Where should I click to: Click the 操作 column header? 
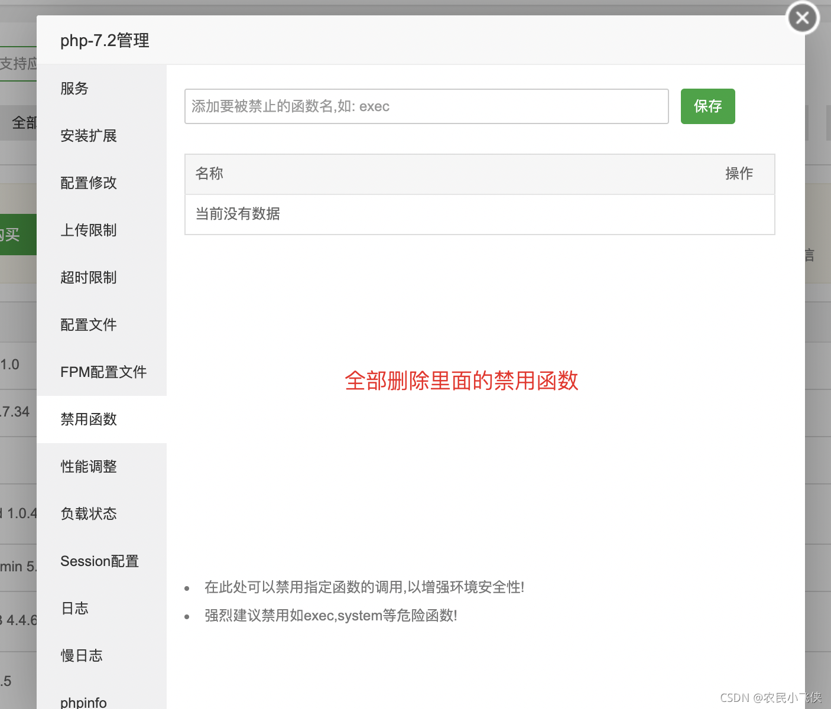tap(739, 174)
